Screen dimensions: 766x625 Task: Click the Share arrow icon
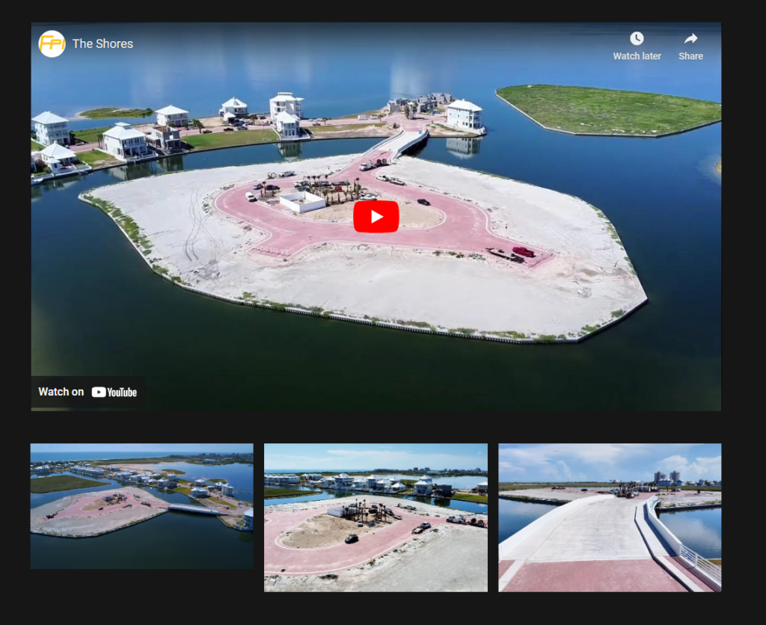690,39
